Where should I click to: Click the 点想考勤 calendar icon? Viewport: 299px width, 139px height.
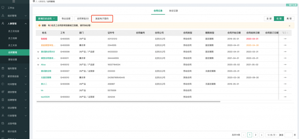pyautogui.click(x=3, y=123)
